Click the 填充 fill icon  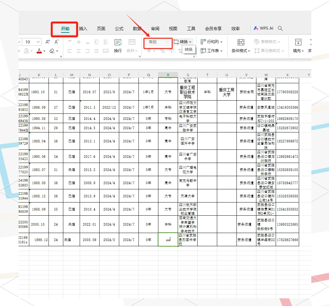tap(298, 42)
